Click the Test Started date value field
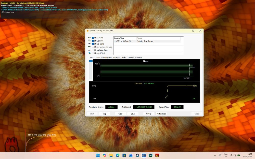 point(144,107)
